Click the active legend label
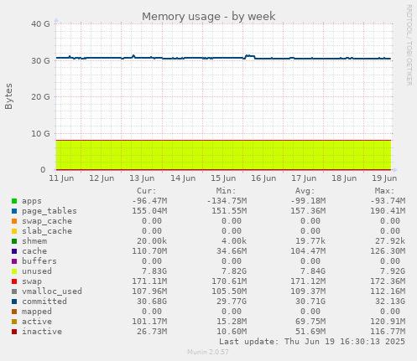 [x=37, y=322]
